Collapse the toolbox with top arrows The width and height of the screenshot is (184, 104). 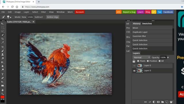[x=3, y=21]
